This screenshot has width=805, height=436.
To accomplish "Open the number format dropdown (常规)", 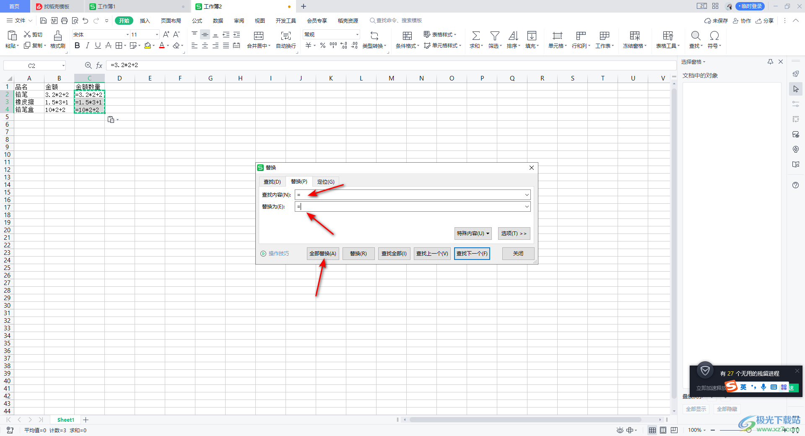I will coord(357,34).
